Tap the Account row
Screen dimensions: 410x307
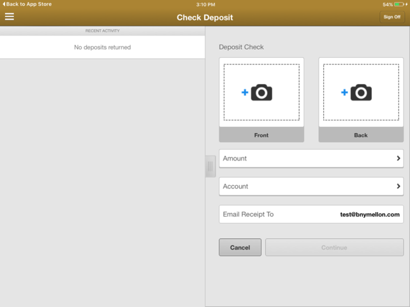point(311,186)
